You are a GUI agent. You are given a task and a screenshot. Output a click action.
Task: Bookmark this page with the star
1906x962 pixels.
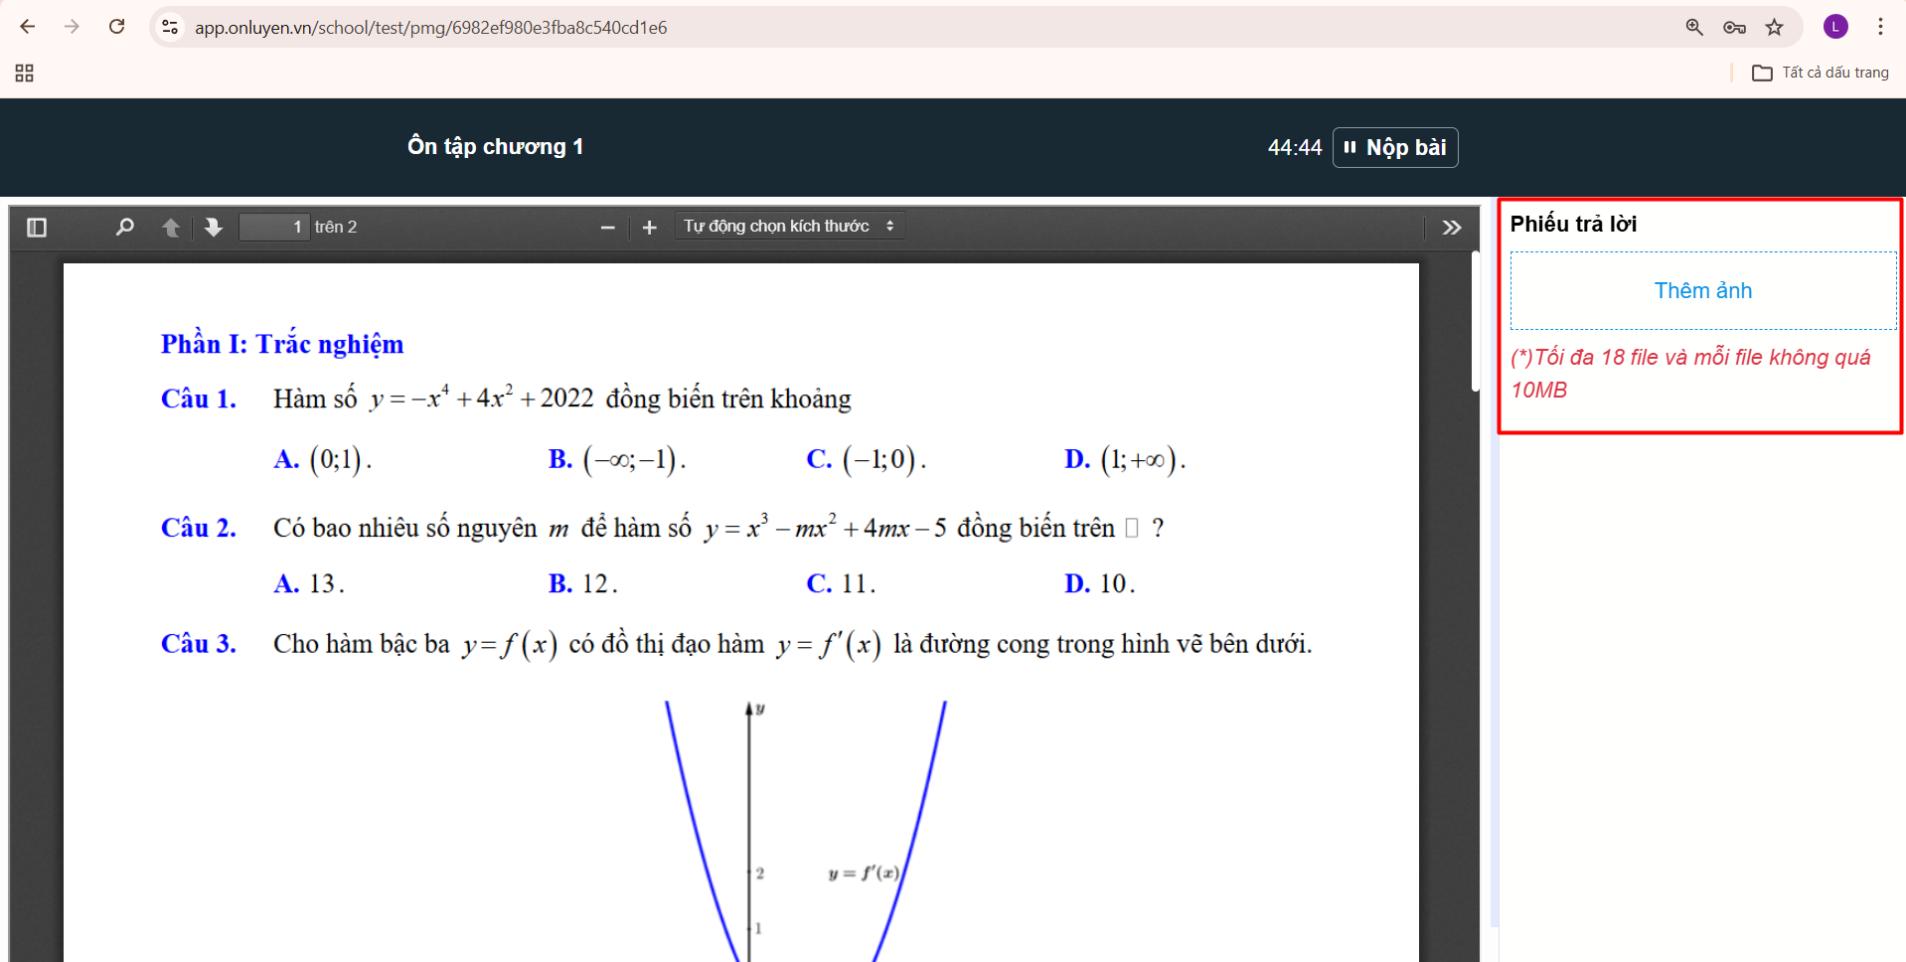(1774, 27)
